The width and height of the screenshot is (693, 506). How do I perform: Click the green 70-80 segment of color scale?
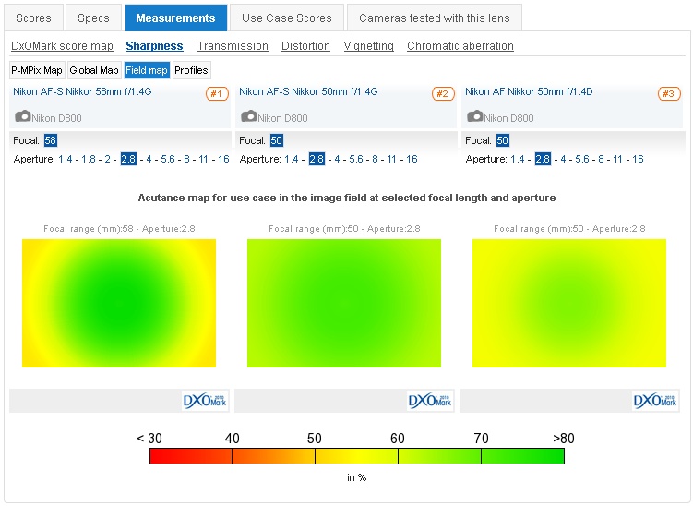(x=522, y=456)
